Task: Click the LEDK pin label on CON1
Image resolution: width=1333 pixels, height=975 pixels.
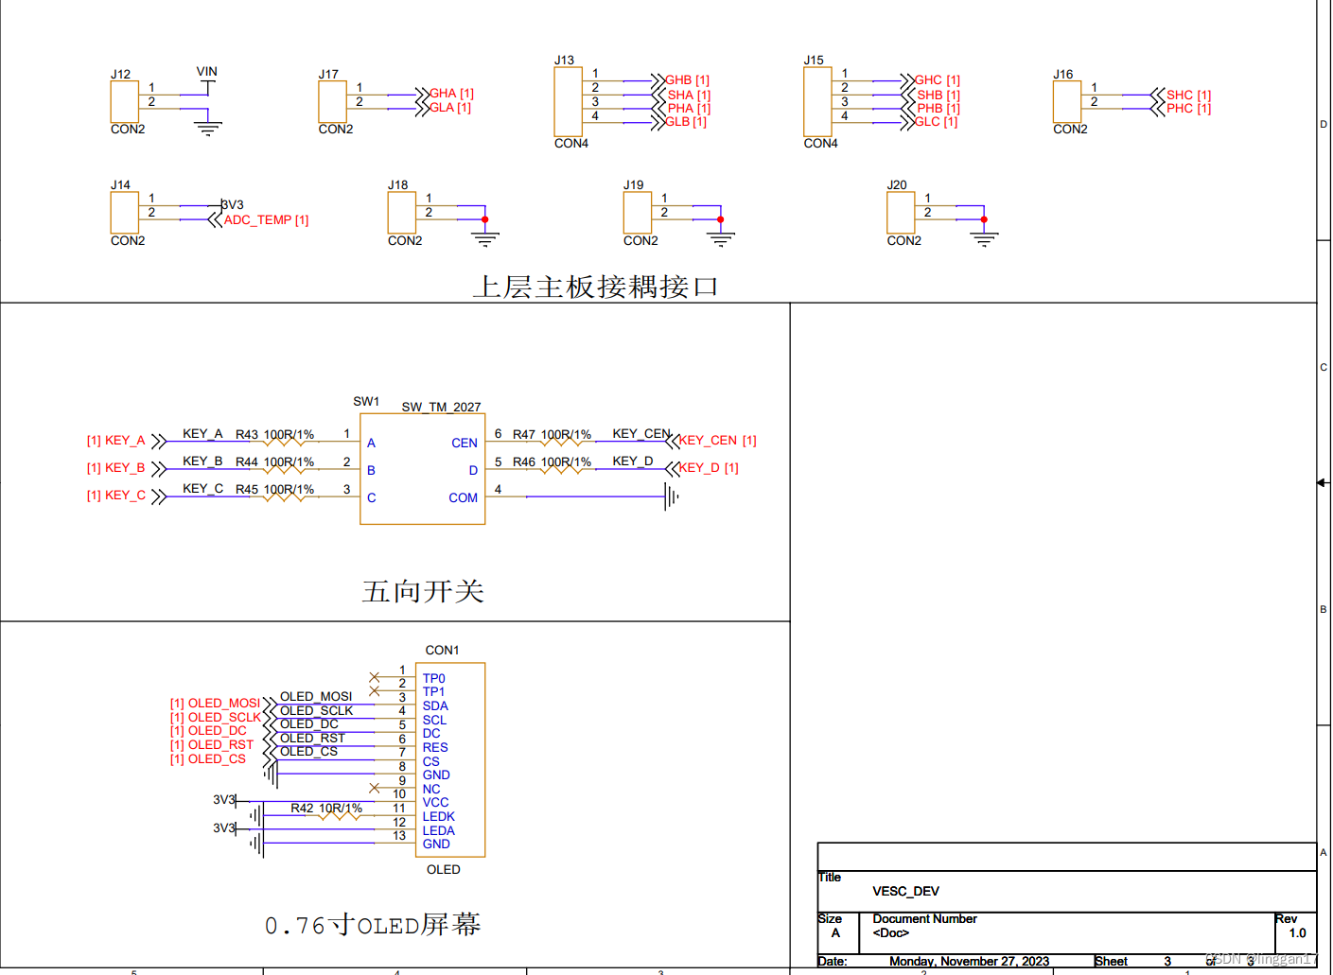Action: click(439, 817)
